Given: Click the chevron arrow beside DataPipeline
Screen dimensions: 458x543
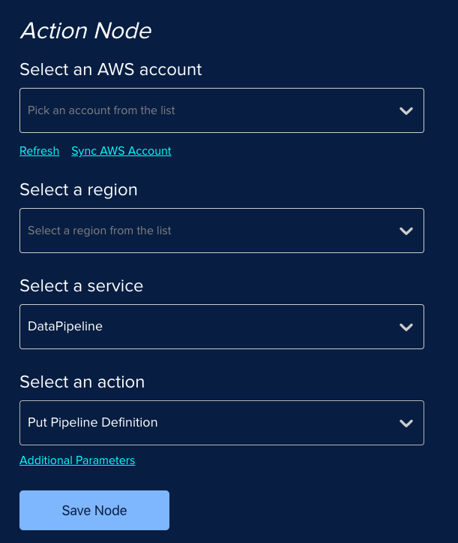Looking at the screenshot, I should tap(406, 327).
